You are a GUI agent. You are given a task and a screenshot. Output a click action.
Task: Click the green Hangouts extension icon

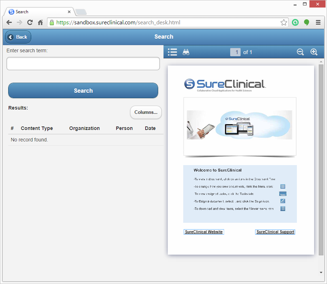[307, 22]
